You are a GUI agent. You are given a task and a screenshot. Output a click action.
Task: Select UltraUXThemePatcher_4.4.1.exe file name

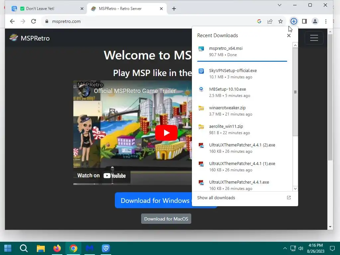click(x=239, y=182)
